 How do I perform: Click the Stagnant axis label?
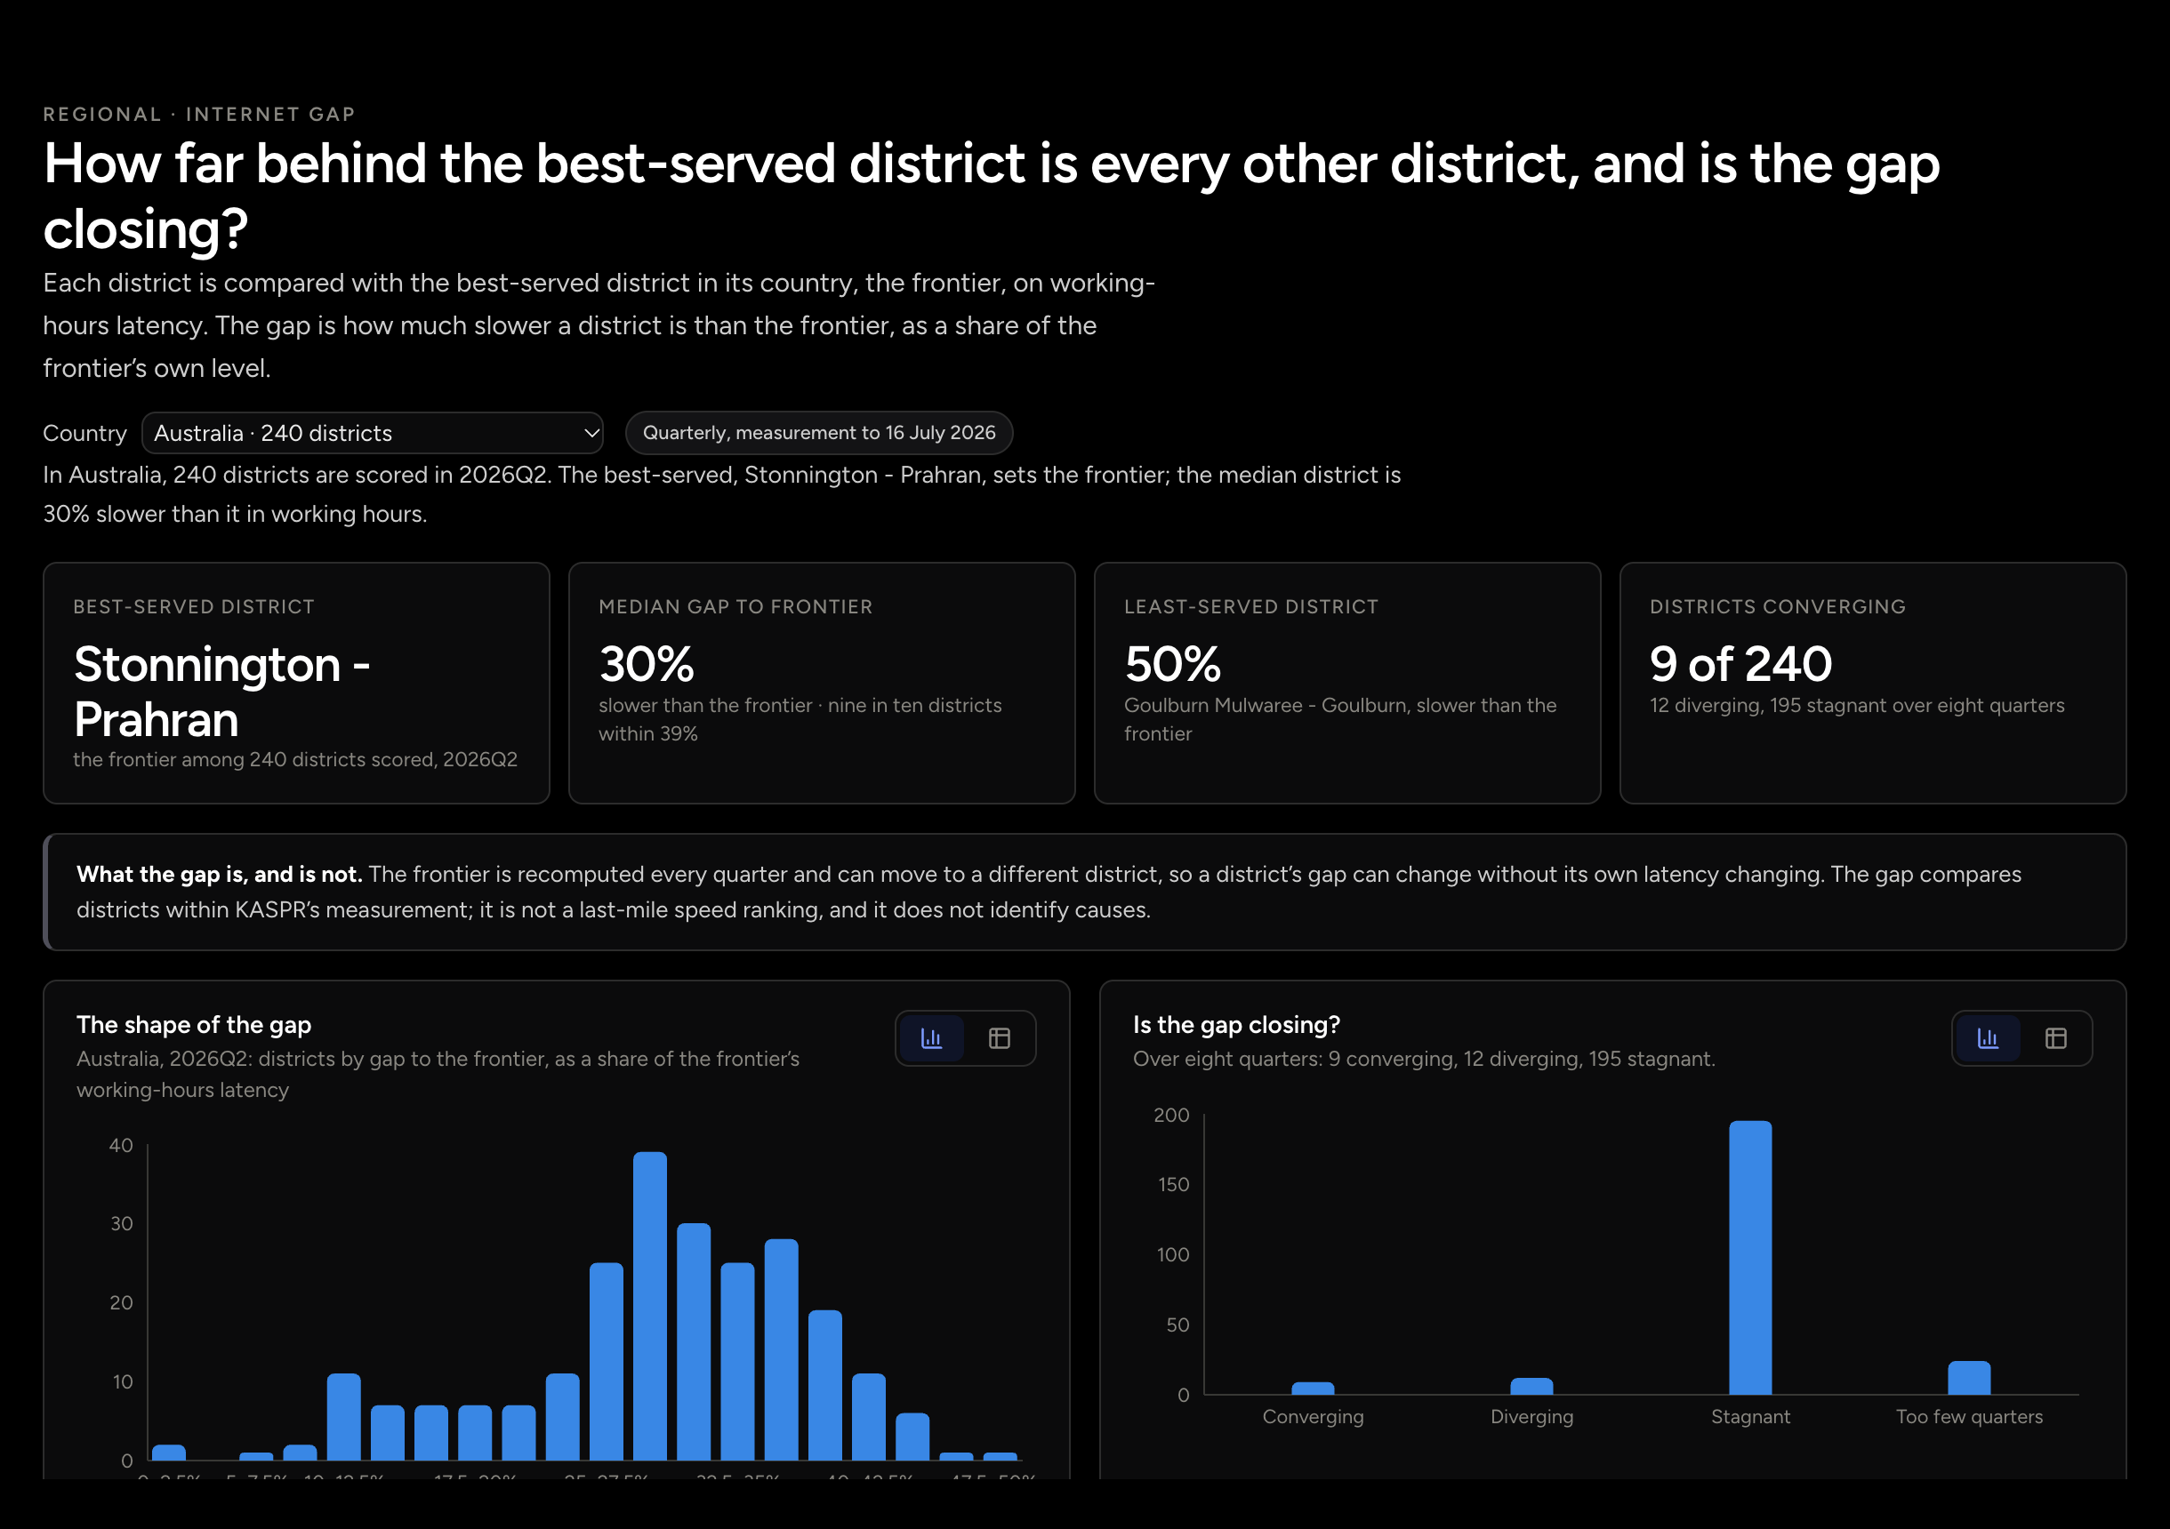point(1750,1416)
